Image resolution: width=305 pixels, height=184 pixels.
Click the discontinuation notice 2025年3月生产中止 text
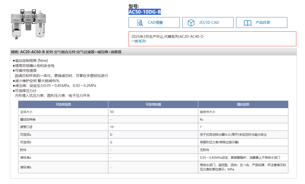pyautogui.click(x=167, y=37)
